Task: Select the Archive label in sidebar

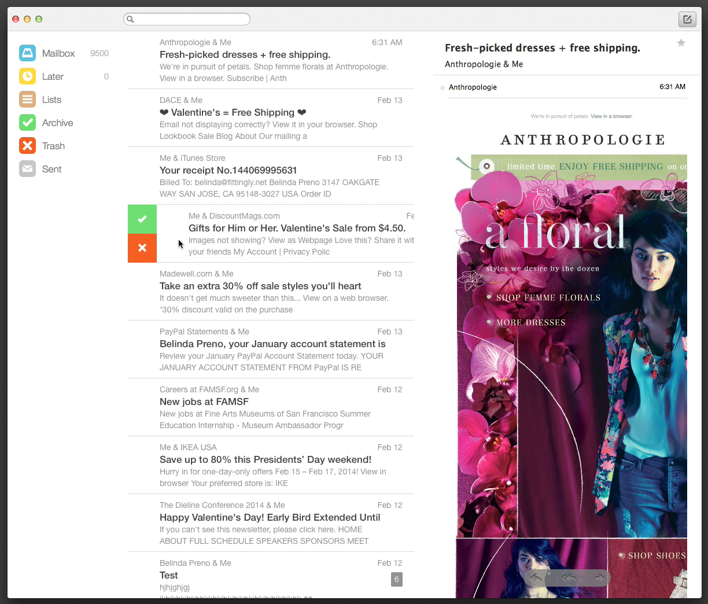Action: (57, 123)
